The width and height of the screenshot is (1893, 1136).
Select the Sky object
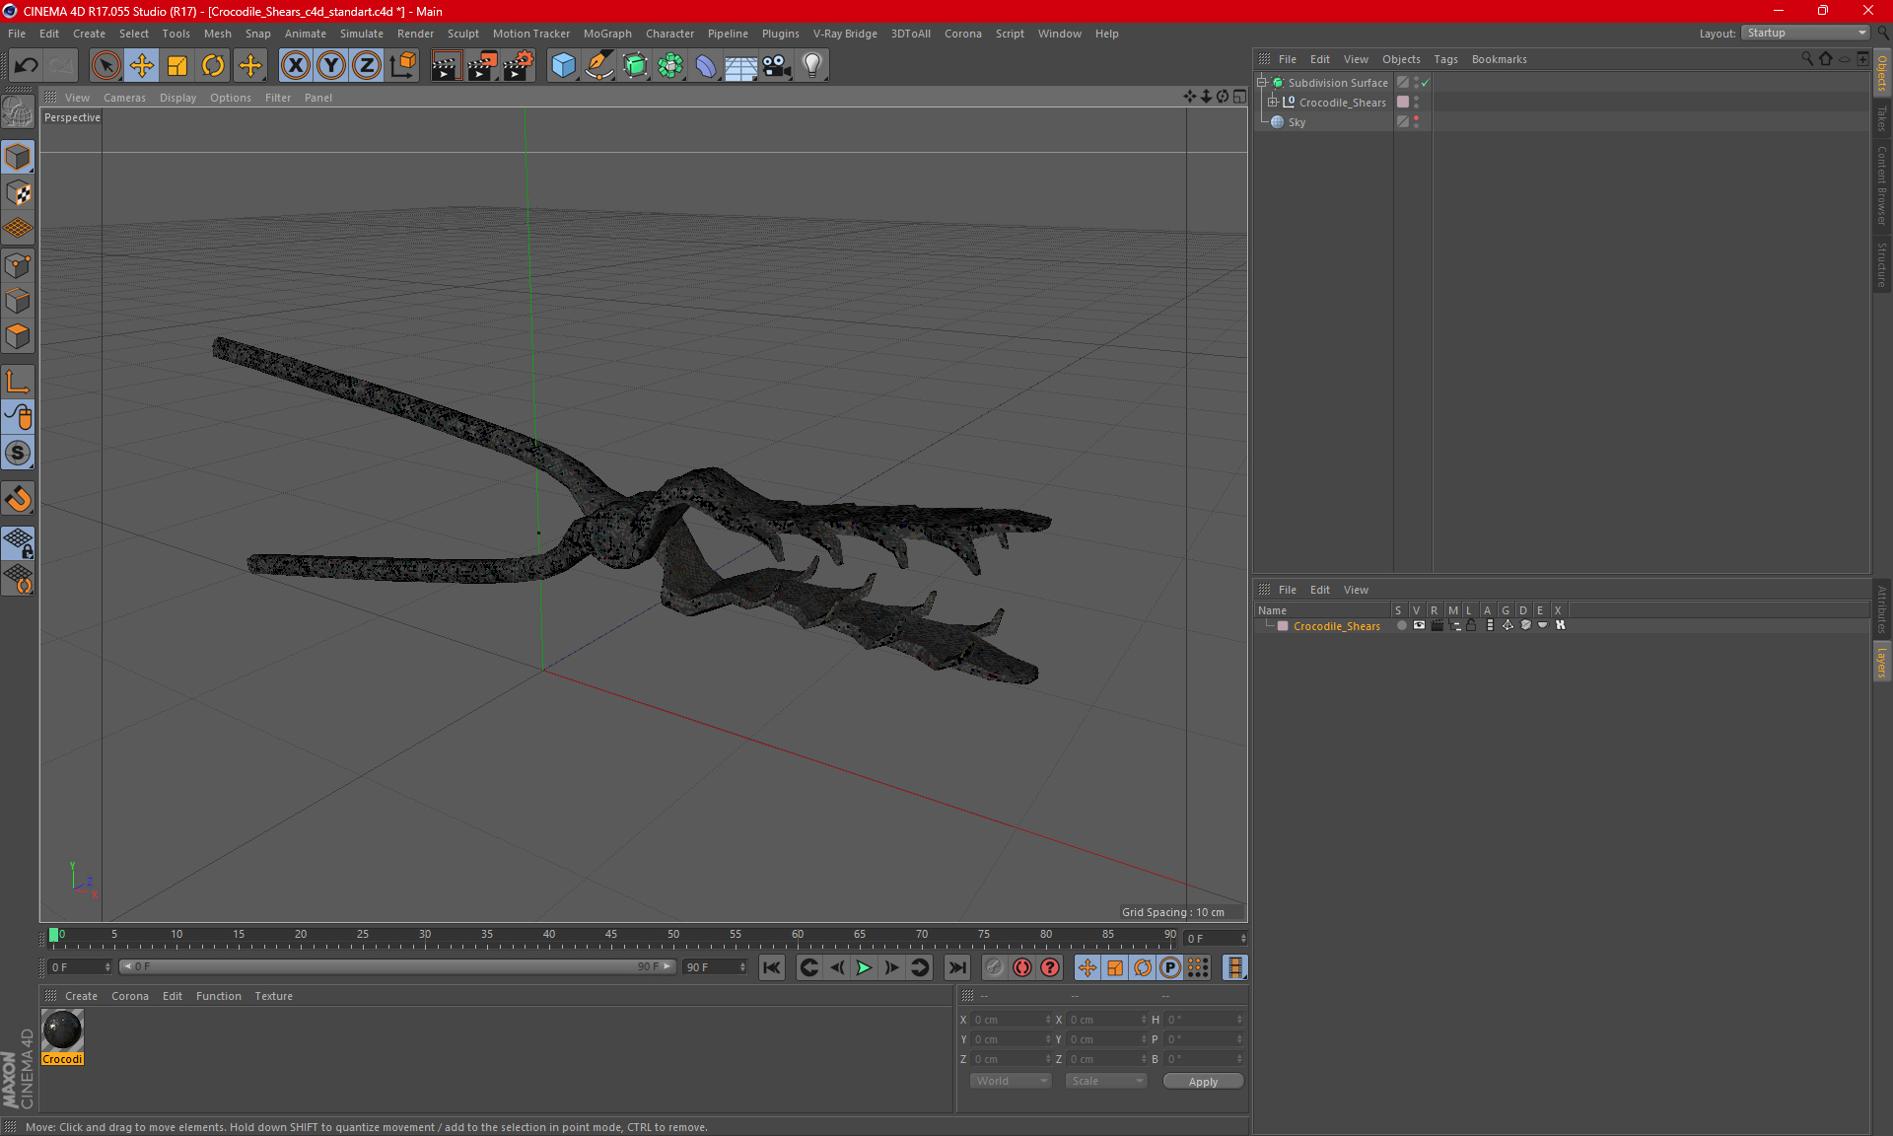1297,122
